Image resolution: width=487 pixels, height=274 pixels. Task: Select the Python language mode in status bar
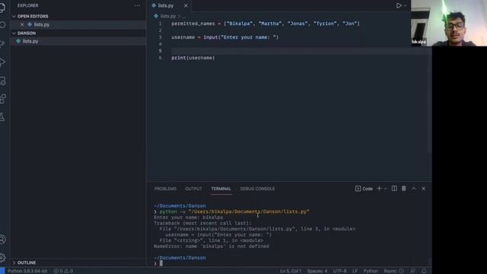pyautogui.click(x=371, y=271)
